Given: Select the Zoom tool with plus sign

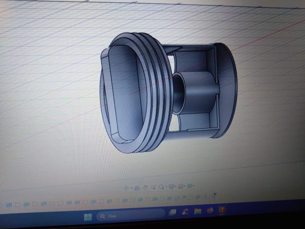Looking at the screenshot, I should (x=153, y=187).
